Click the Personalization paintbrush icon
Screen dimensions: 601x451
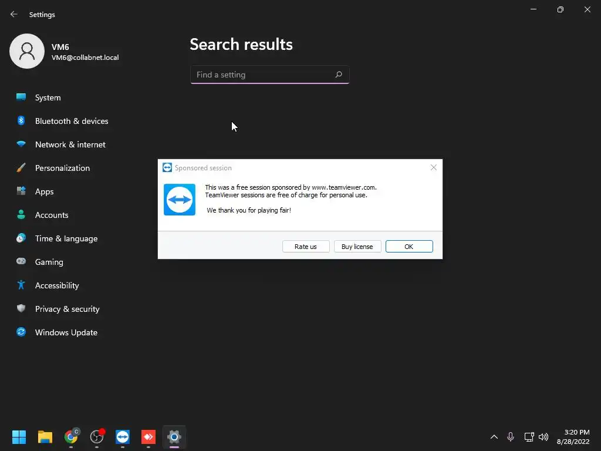[21, 167]
